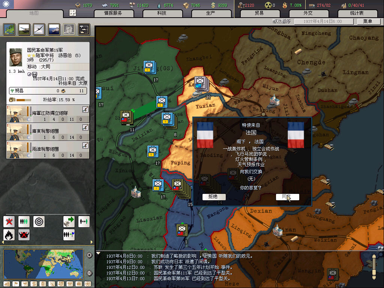Screen dimensions: 384x288
Task: Click left yellow arrow under order buttons
Action: (x=3, y=242)
